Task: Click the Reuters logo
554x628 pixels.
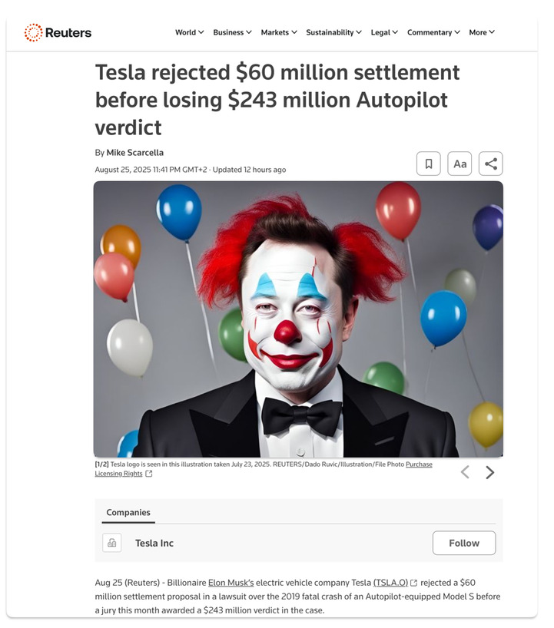Action: pos(58,32)
